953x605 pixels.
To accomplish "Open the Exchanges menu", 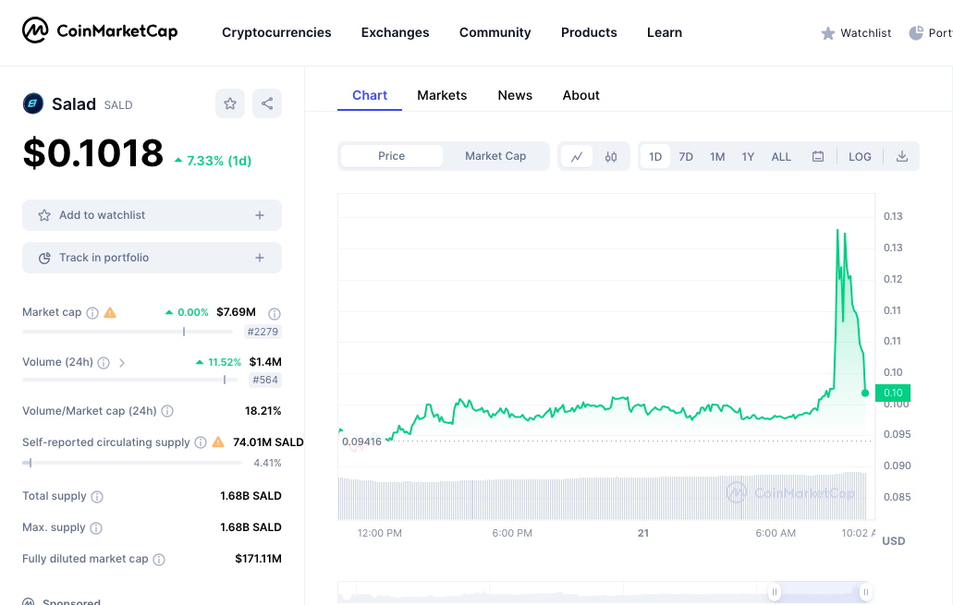I will 395,33.
